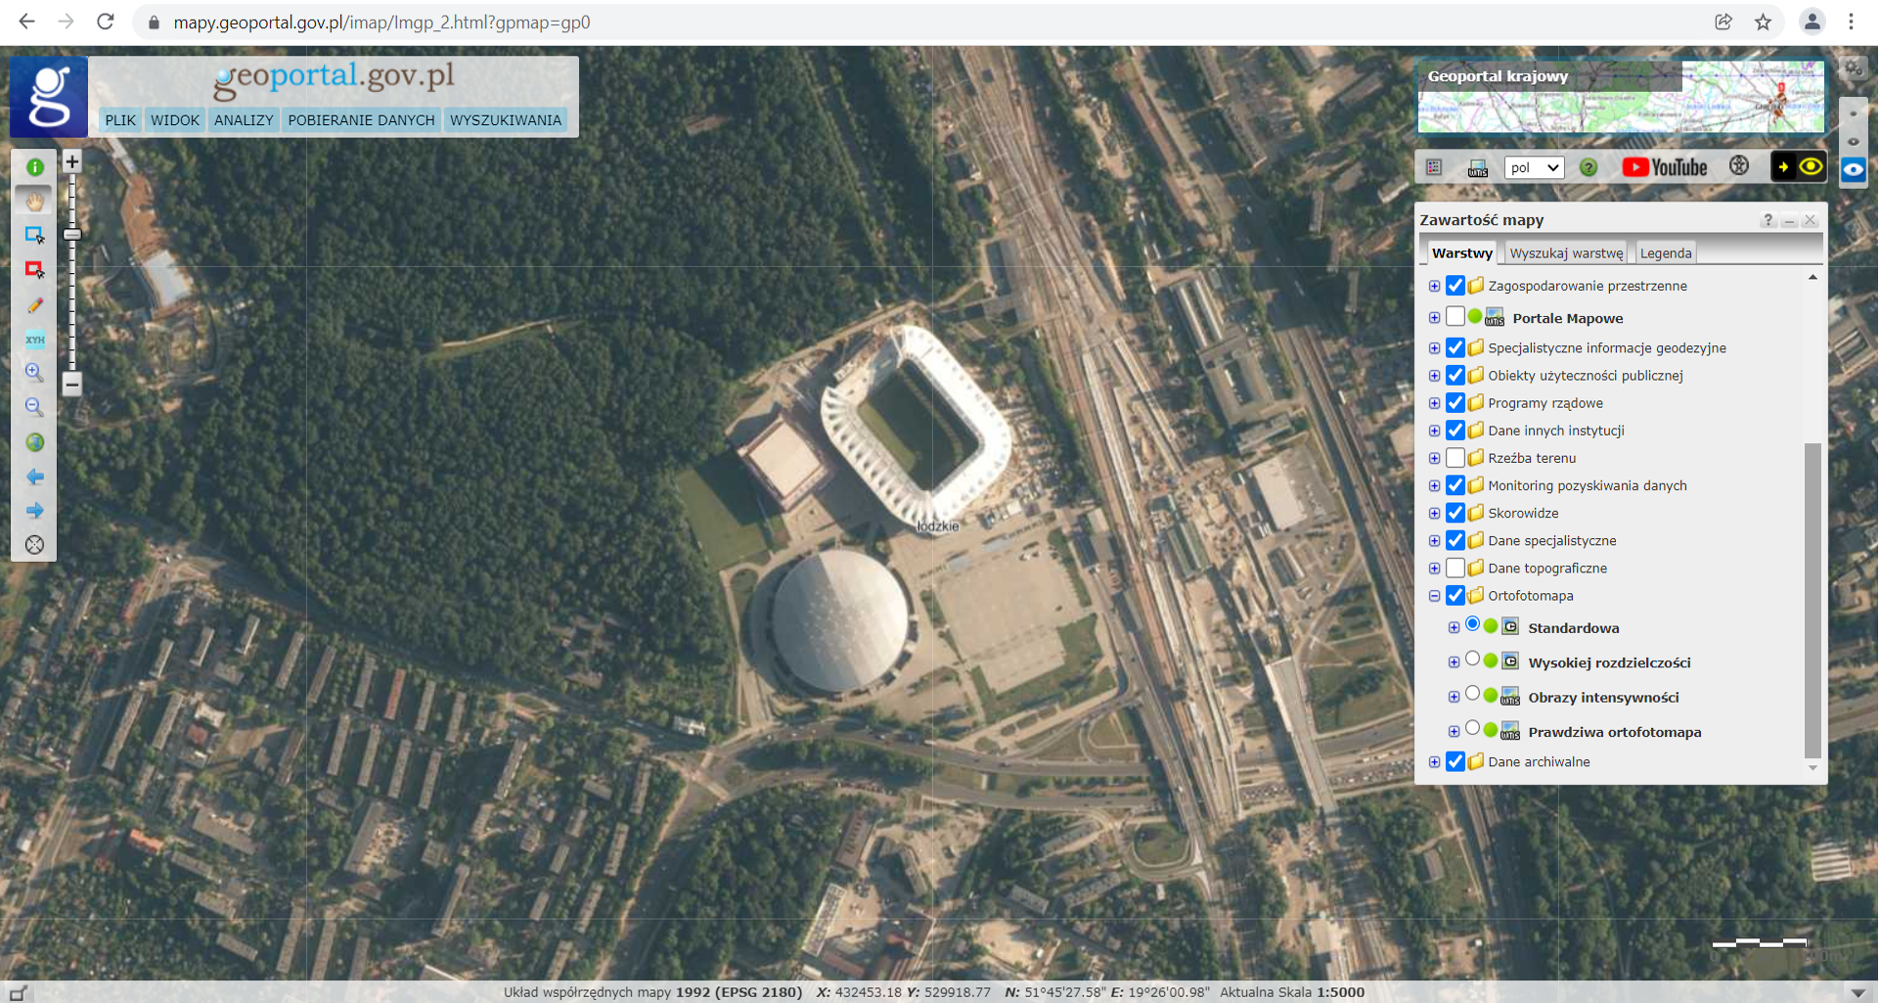This screenshot has width=1880, height=1003.
Task: Select the pan hand tool
Action: click(x=34, y=202)
